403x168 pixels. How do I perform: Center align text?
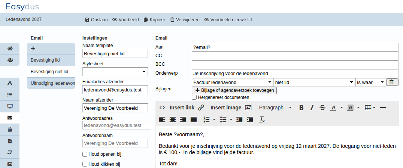[x=172, y=119]
